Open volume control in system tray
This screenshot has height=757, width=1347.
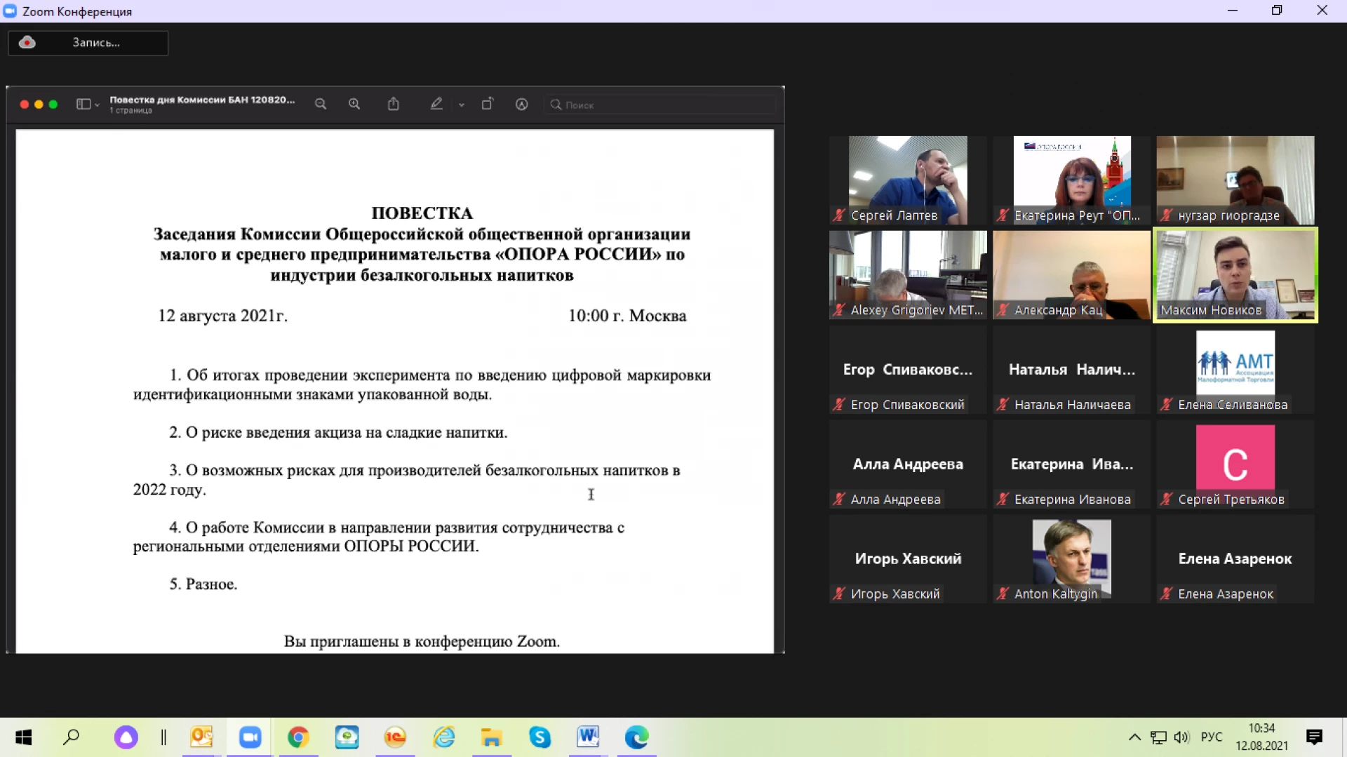click(1182, 737)
